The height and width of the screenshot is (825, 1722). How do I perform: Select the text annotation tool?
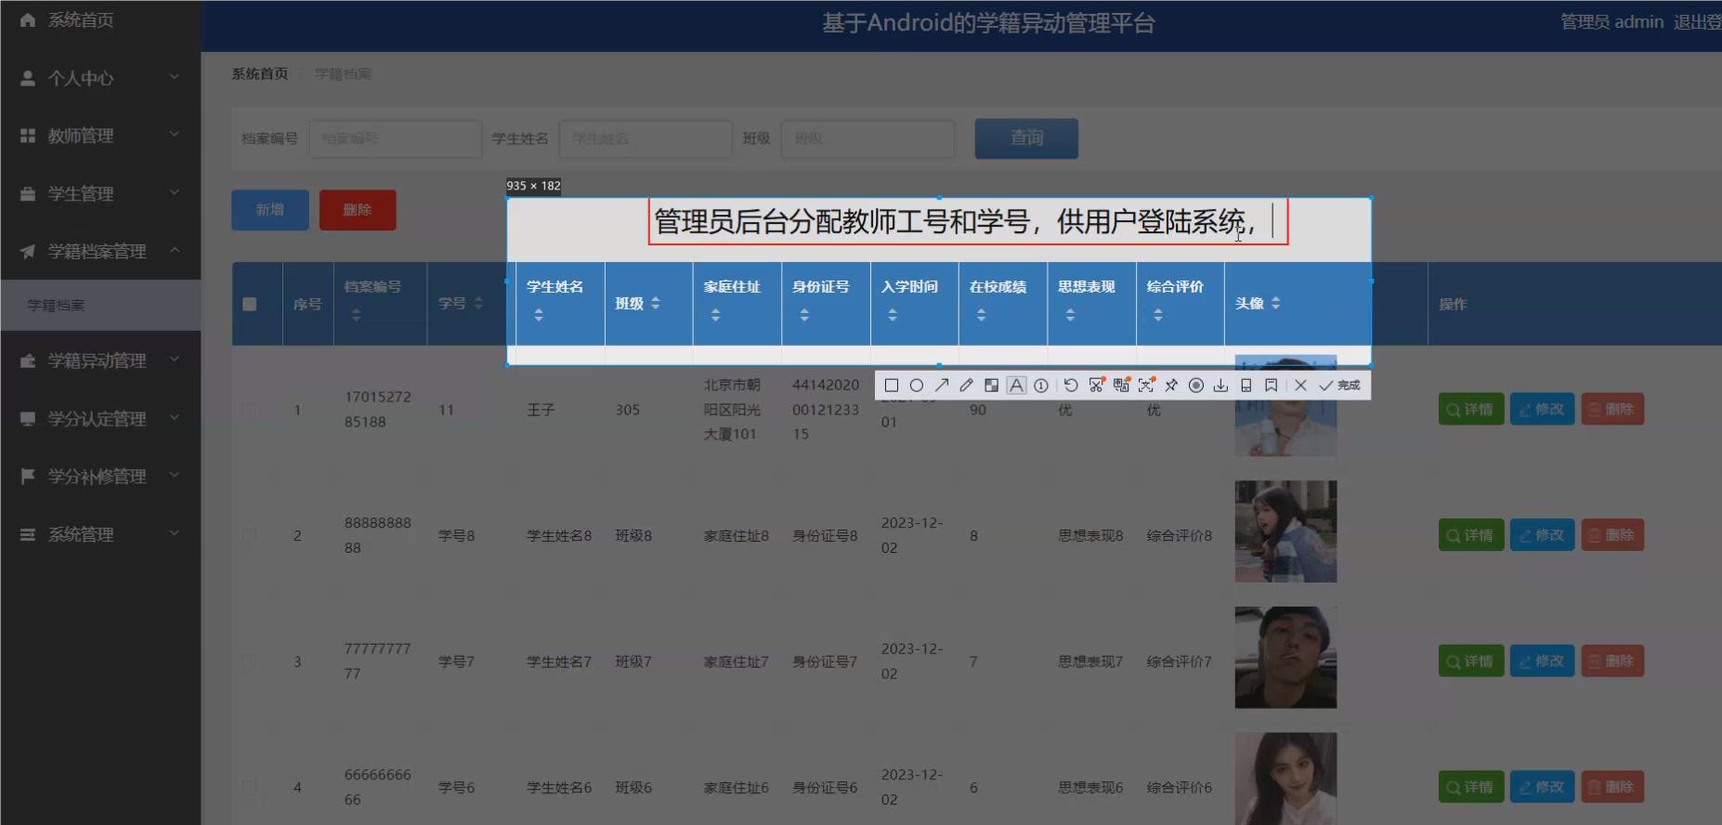click(x=1016, y=386)
